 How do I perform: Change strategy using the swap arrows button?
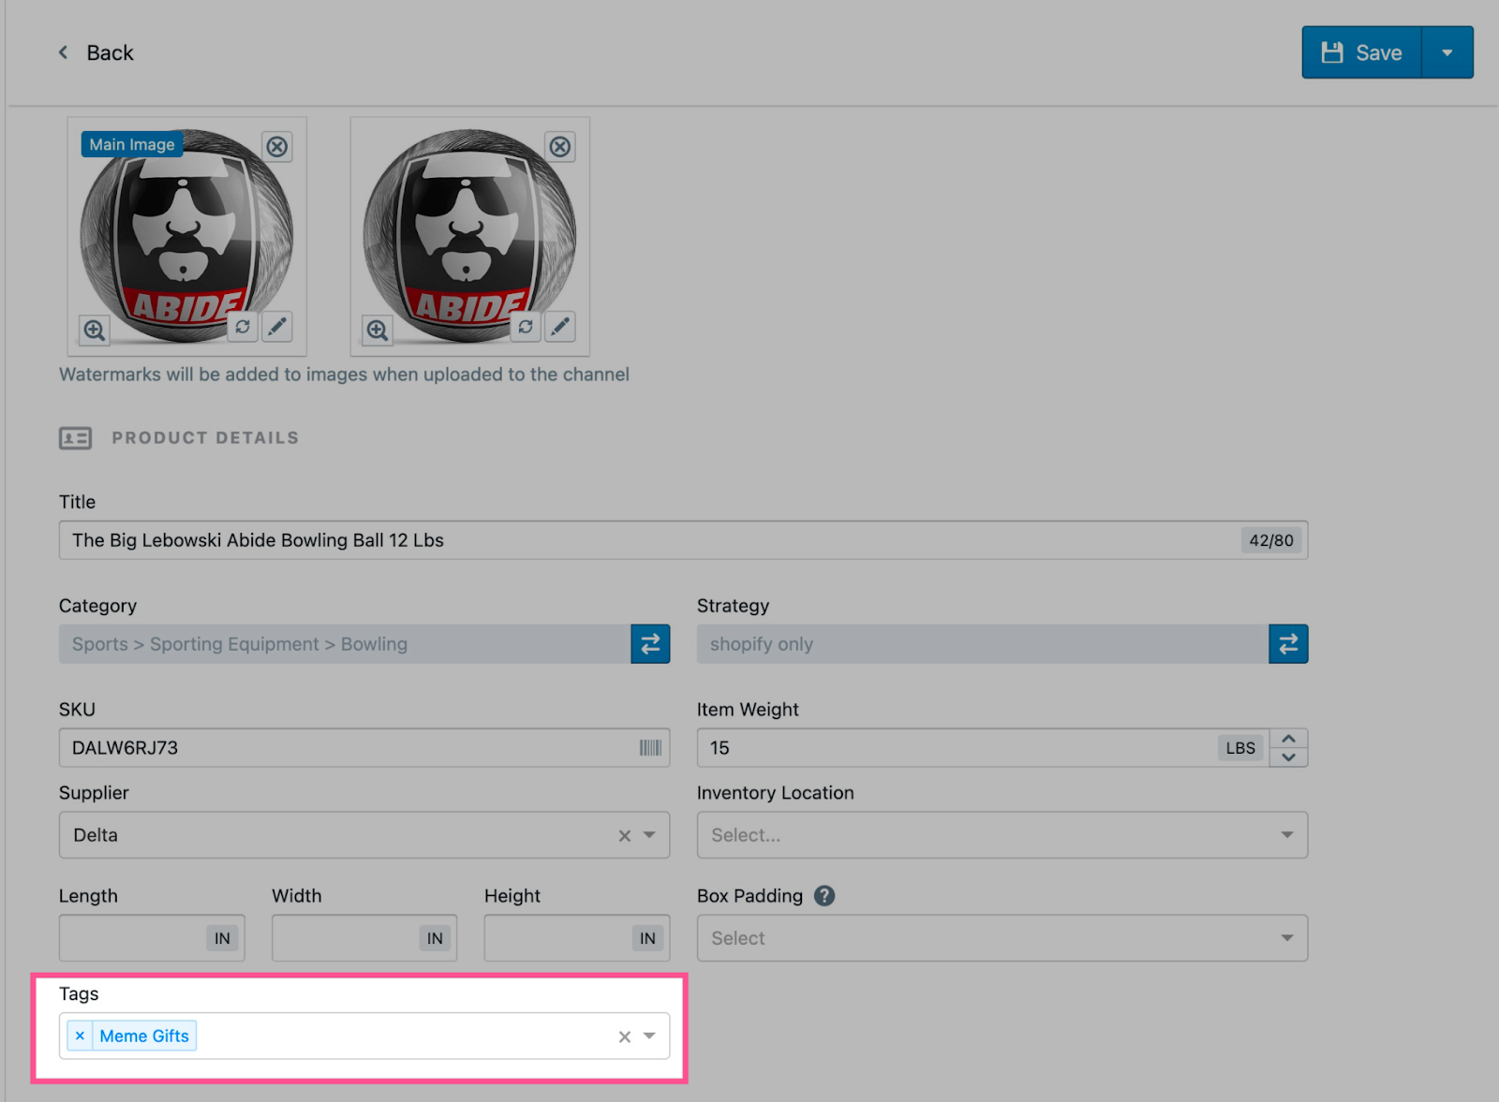click(x=1288, y=644)
